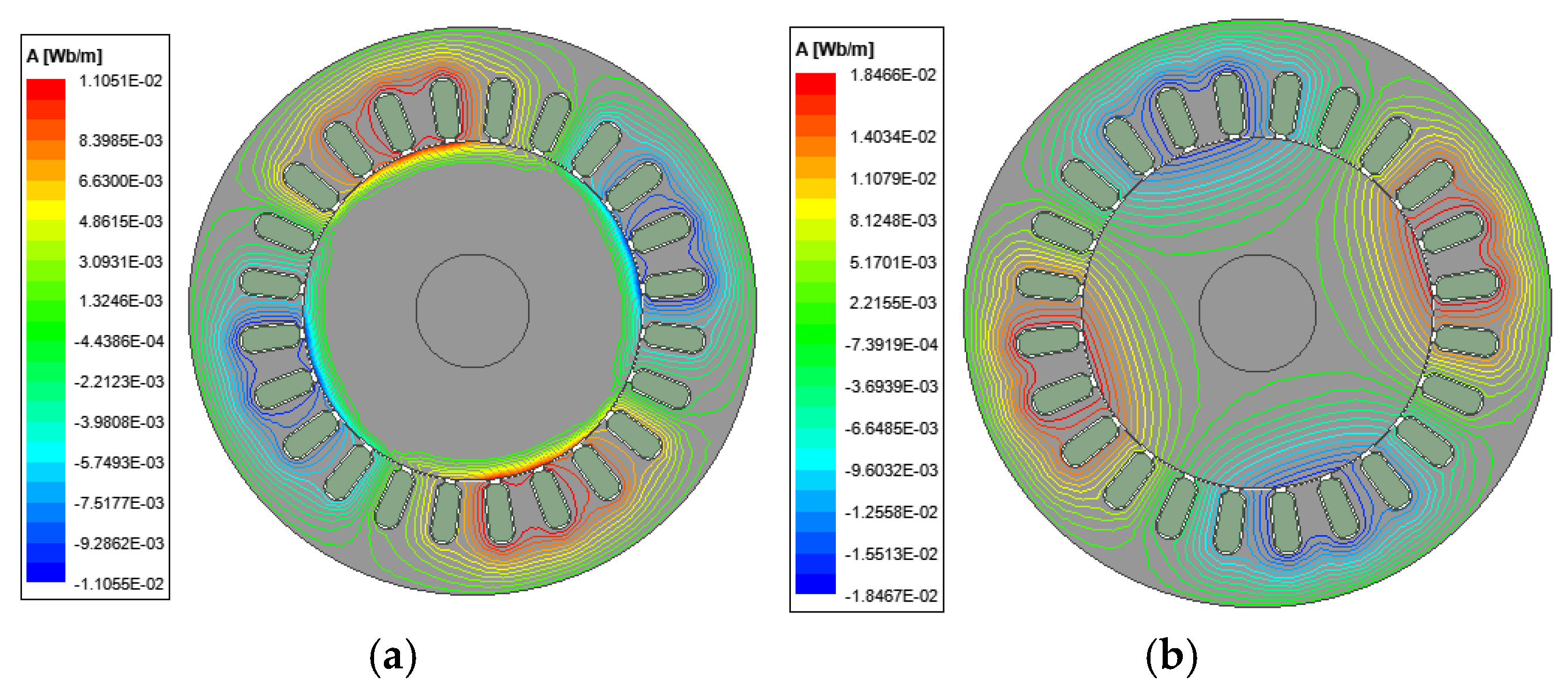Click the -4.4386E-04 legend value
The height and width of the screenshot is (692, 1565).
[119, 341]
